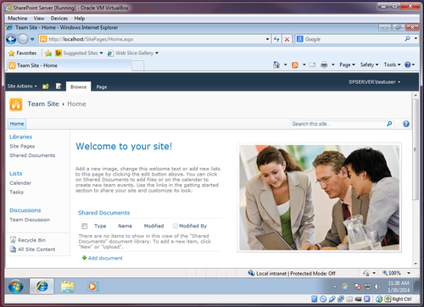This screenshot has width=424, height=307.
Task: Click the Add document link
Action: 105,258
